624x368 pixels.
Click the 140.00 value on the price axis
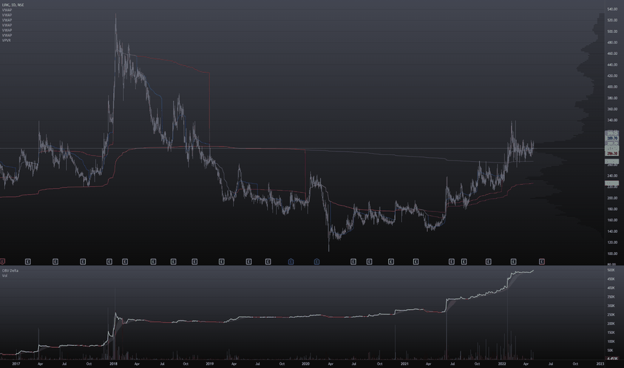click(x=612, y=231)
